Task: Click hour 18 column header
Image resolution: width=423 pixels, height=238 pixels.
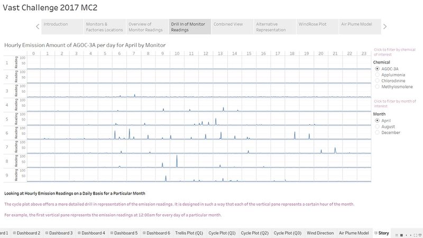Action: point(292,53)
